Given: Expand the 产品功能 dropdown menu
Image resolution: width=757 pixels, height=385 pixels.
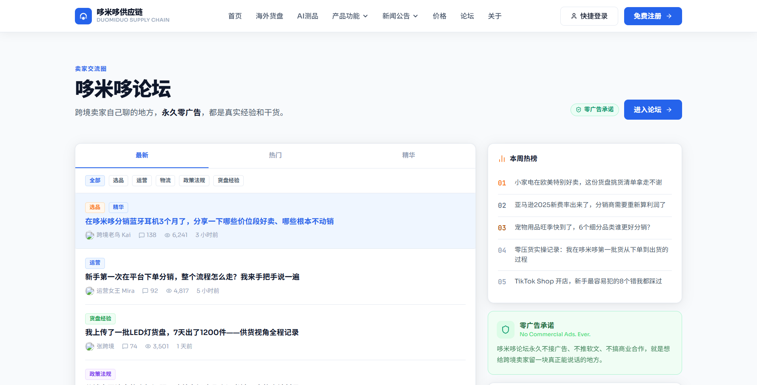Looking at the screenshot, I should click(x=350, y=16).
